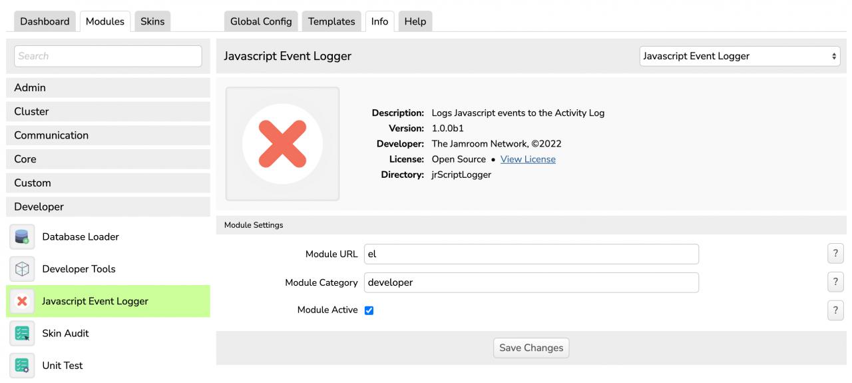Uncheck the Module Active checkbox

point(369,310)
